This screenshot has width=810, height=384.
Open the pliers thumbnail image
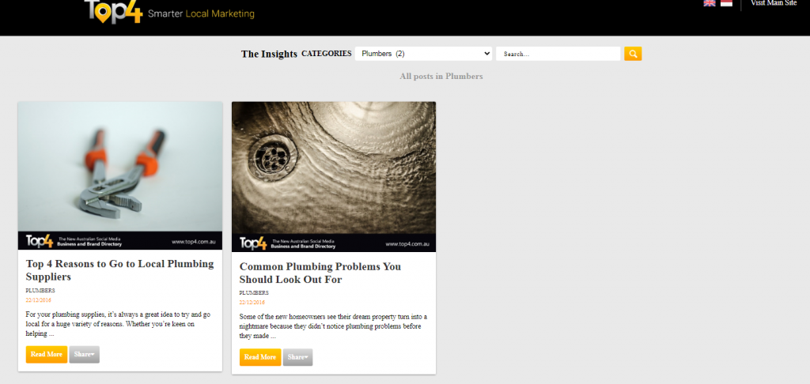coord(120,175)
